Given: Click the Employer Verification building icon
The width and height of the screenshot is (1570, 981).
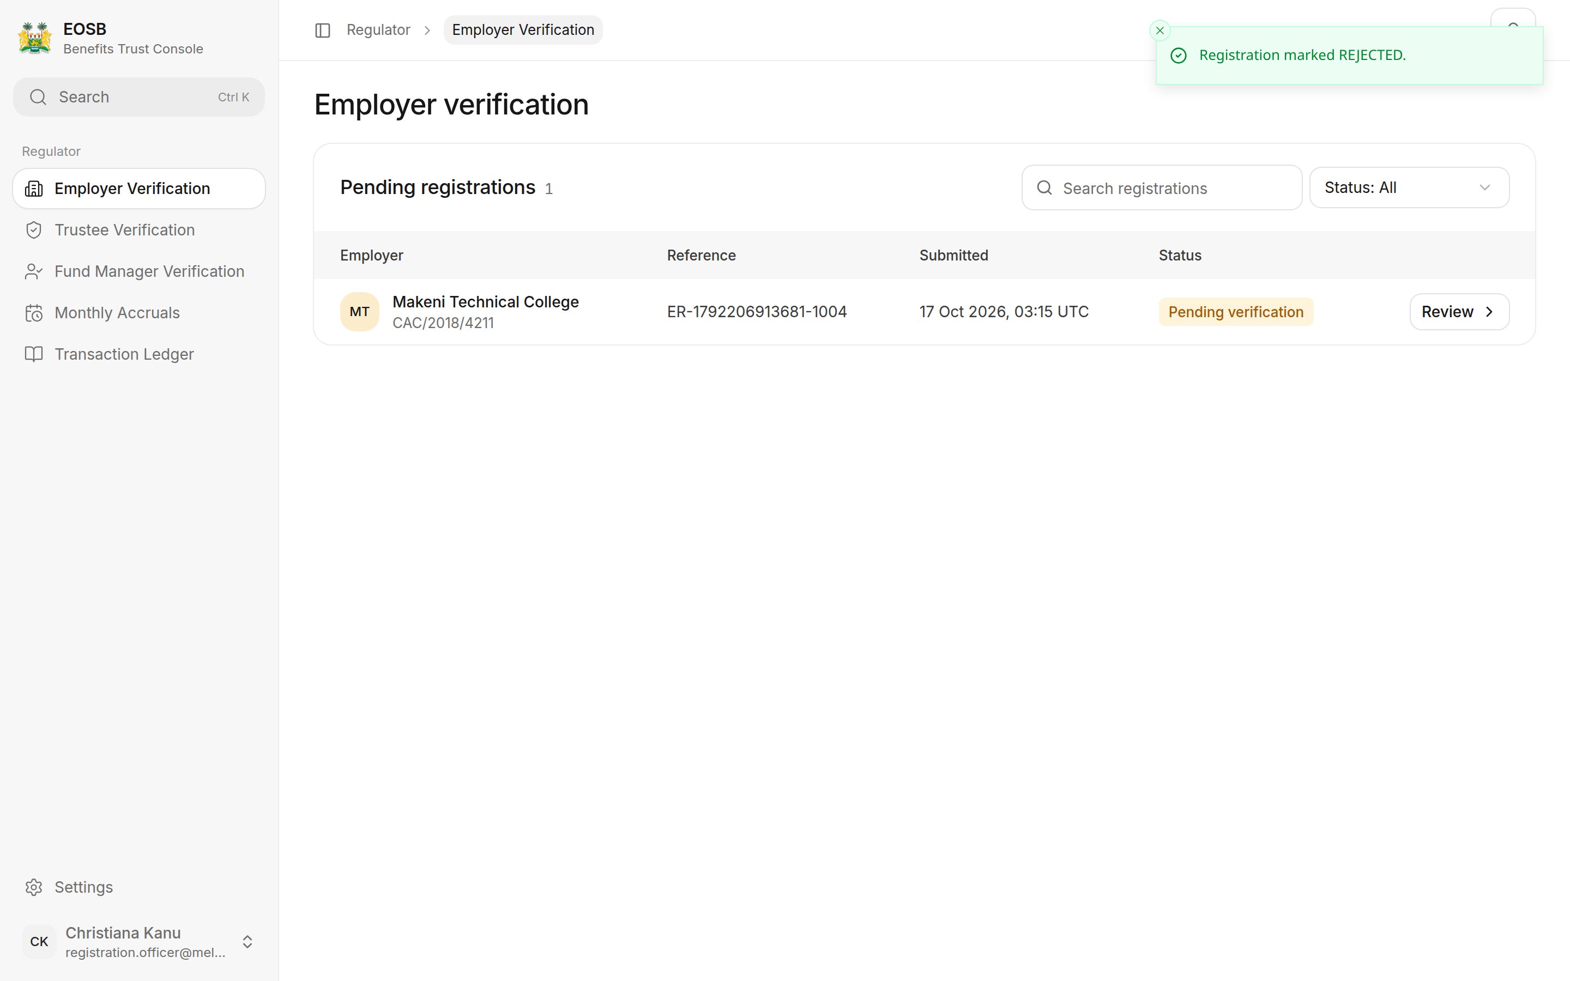Looking at the screenshot, I should pos(34,189).
